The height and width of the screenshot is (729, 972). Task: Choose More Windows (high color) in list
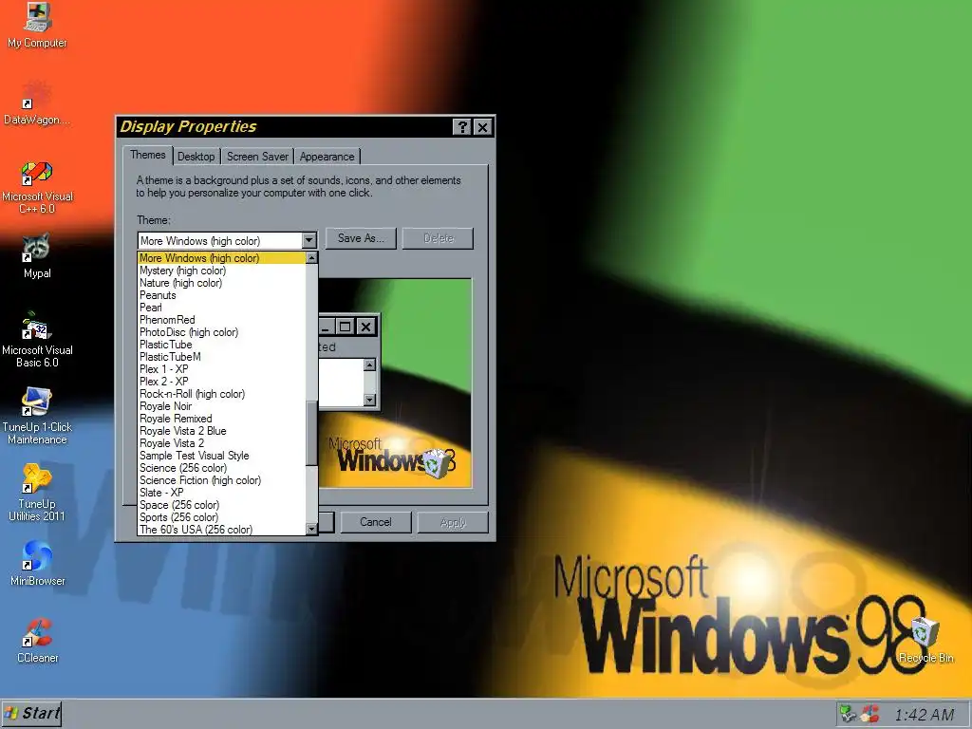pos(222,258)
